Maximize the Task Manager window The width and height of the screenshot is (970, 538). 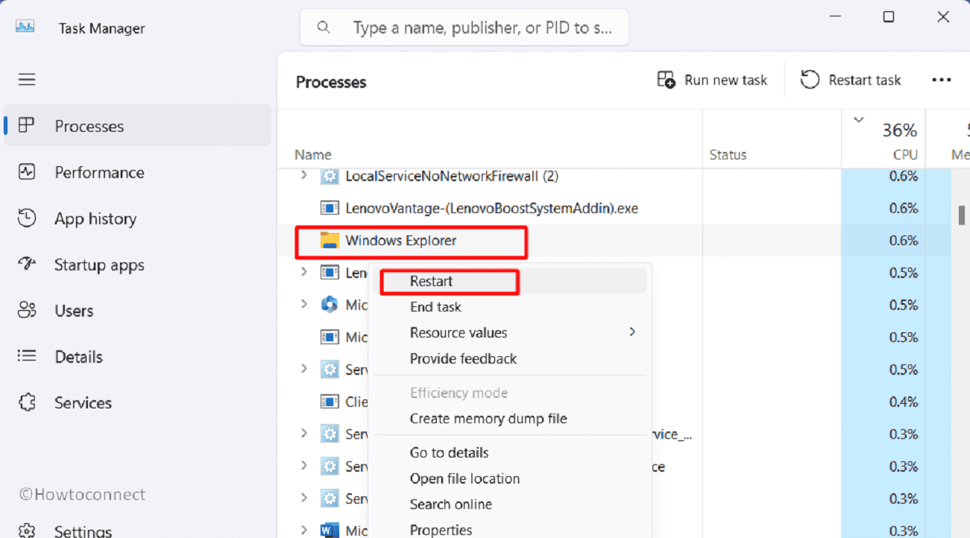(889, 16)
